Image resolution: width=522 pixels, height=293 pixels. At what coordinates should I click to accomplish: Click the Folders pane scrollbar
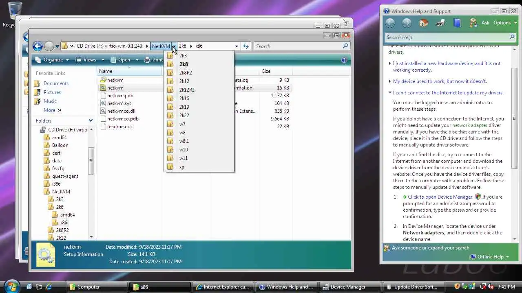click(x=91, y=161)
